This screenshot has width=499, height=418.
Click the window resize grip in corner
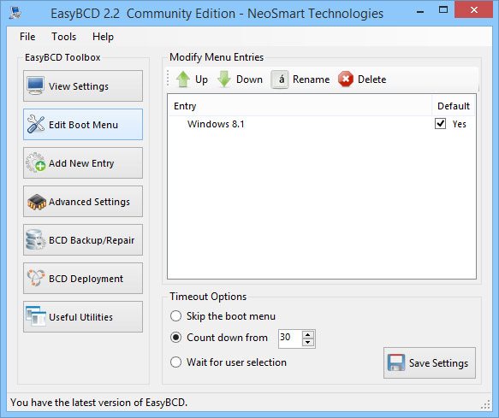click(485, 404)
